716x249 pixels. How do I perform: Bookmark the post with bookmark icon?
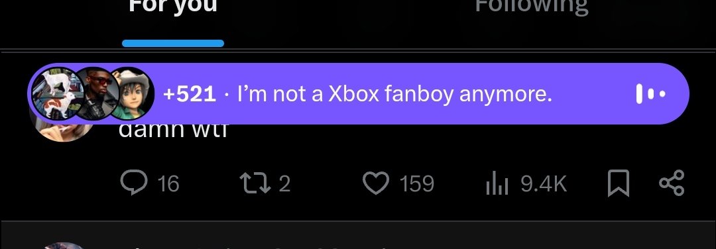pos(619,183)
